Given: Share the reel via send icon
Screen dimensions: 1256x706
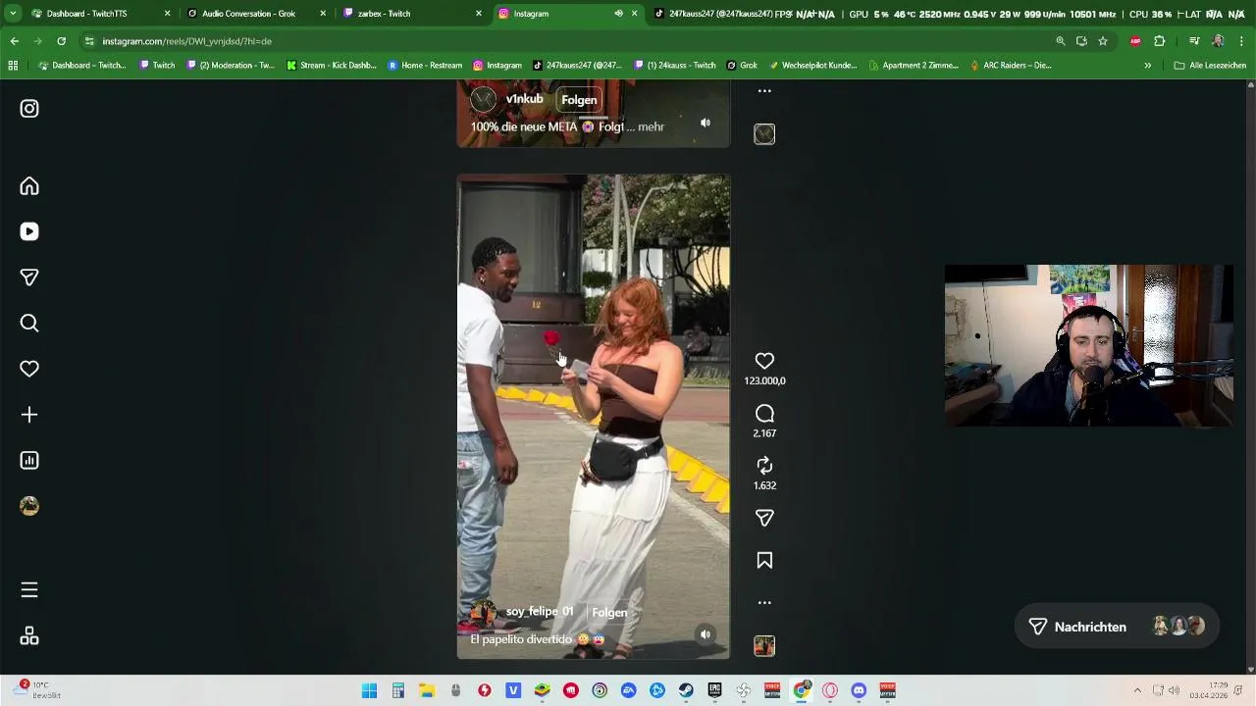Looking at the screenshot, I should pyautogui.click(x=764, y=518).
